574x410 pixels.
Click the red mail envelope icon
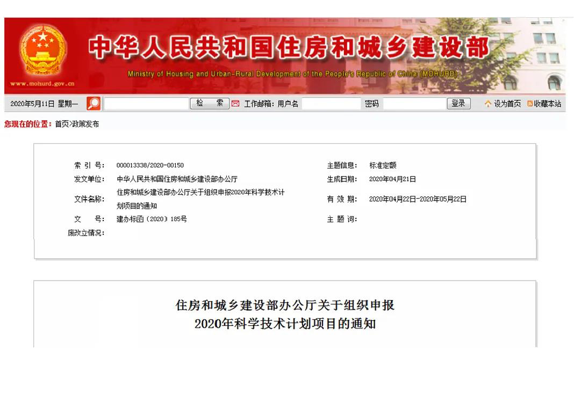pyautogui.click(x=235, y=104)
